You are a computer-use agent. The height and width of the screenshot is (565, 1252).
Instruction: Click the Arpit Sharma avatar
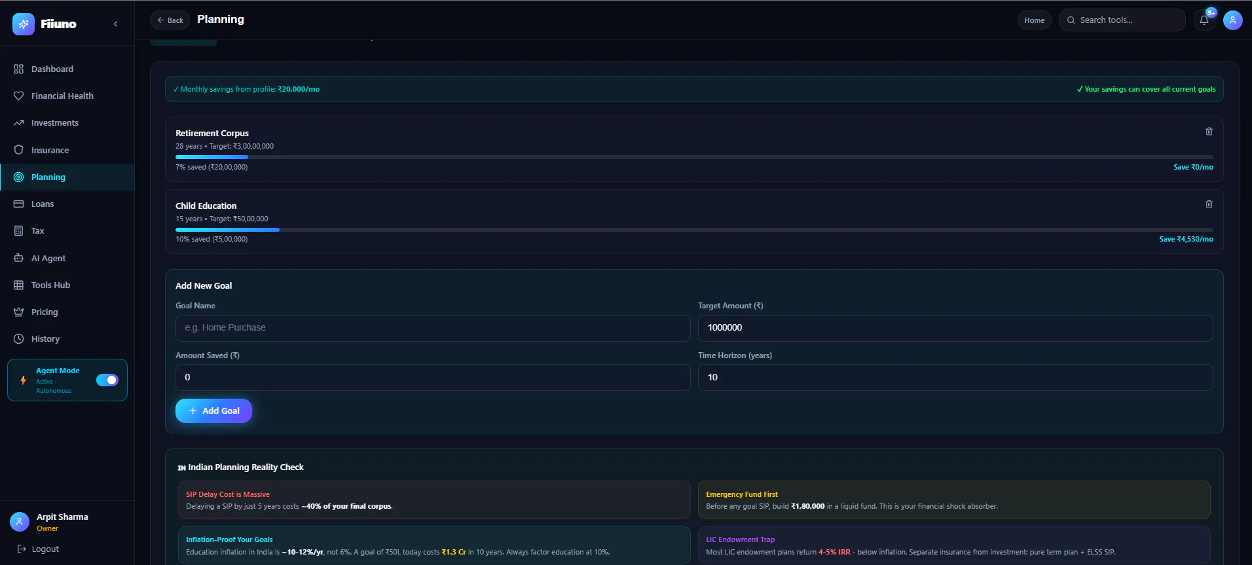point(20,522)
